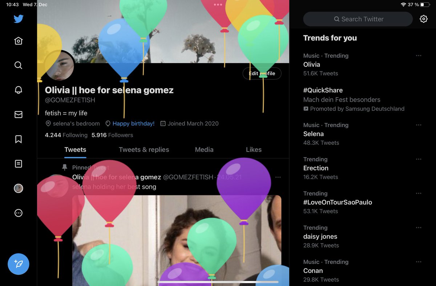436x286 pixels.
Task: Select the Tweets tab
Action: pos(75,150)
